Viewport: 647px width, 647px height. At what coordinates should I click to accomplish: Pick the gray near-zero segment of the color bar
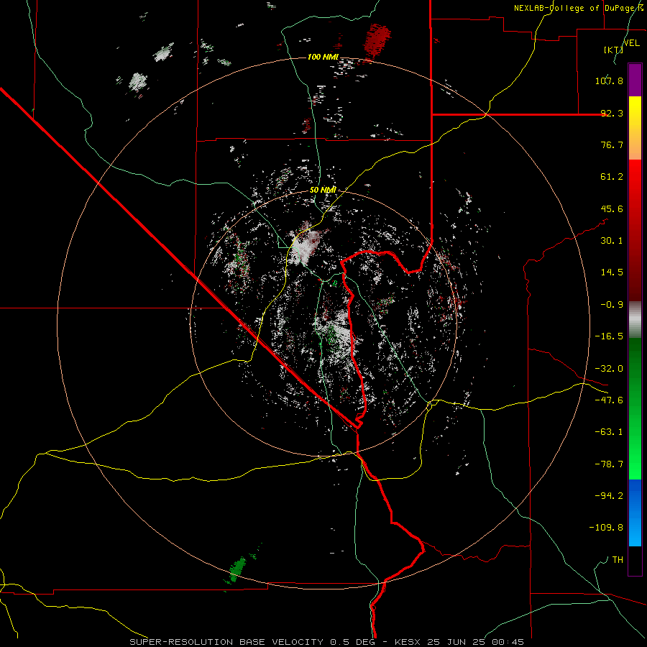click(635, 320)
